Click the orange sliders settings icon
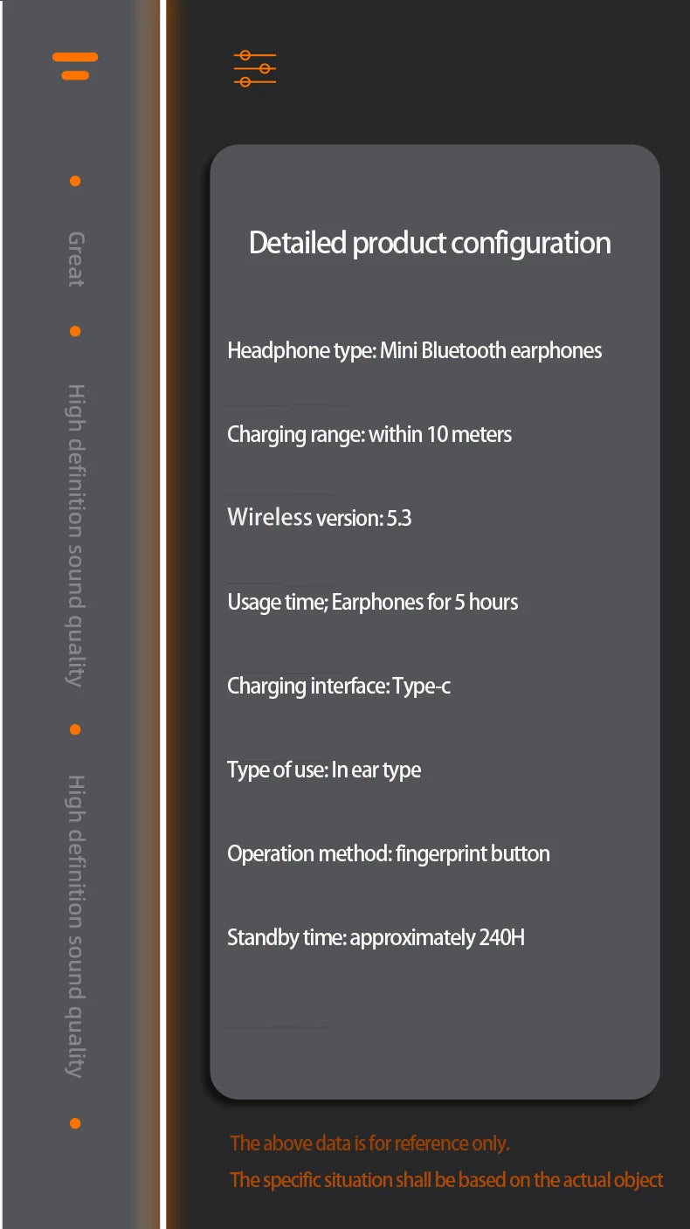 pos(255,68)
